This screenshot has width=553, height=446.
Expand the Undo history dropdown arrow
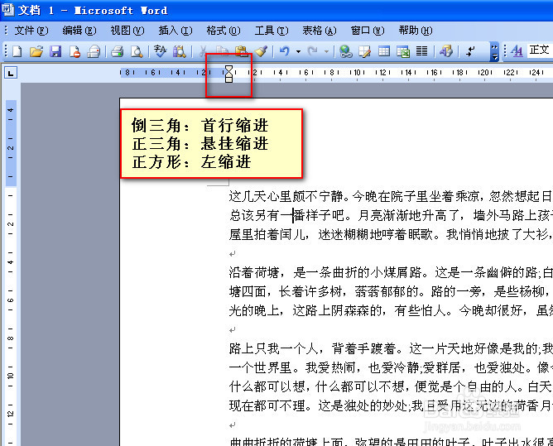298,51
